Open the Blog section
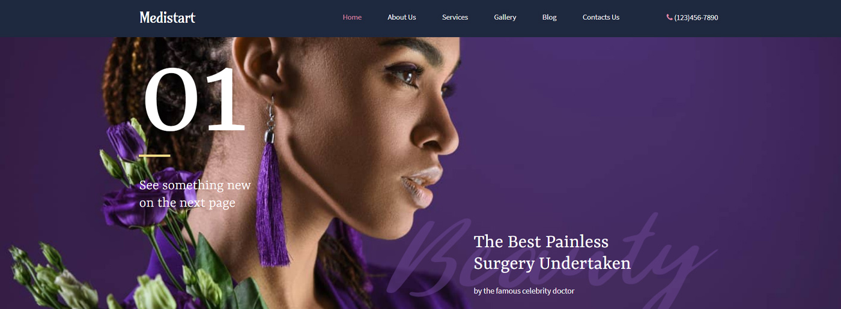This screenshot has height=309, width=841. (x=549, y=17)
